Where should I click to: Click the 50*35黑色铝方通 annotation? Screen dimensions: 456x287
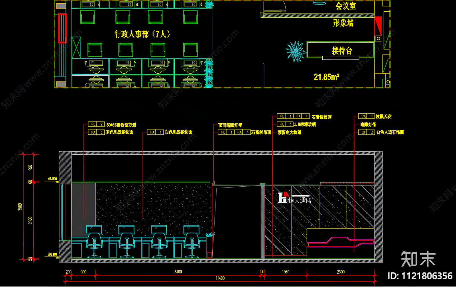[x=121, y=125]
